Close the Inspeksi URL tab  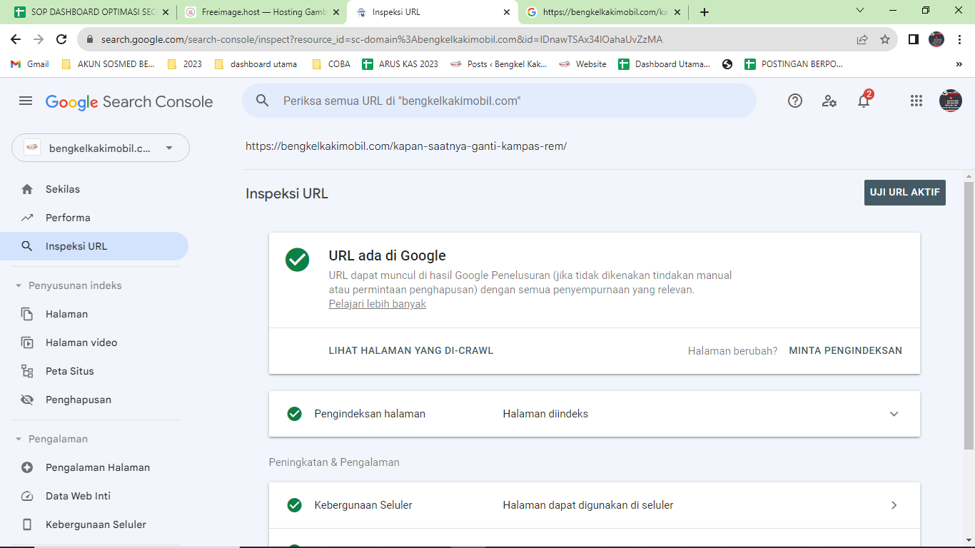point(507,12)
